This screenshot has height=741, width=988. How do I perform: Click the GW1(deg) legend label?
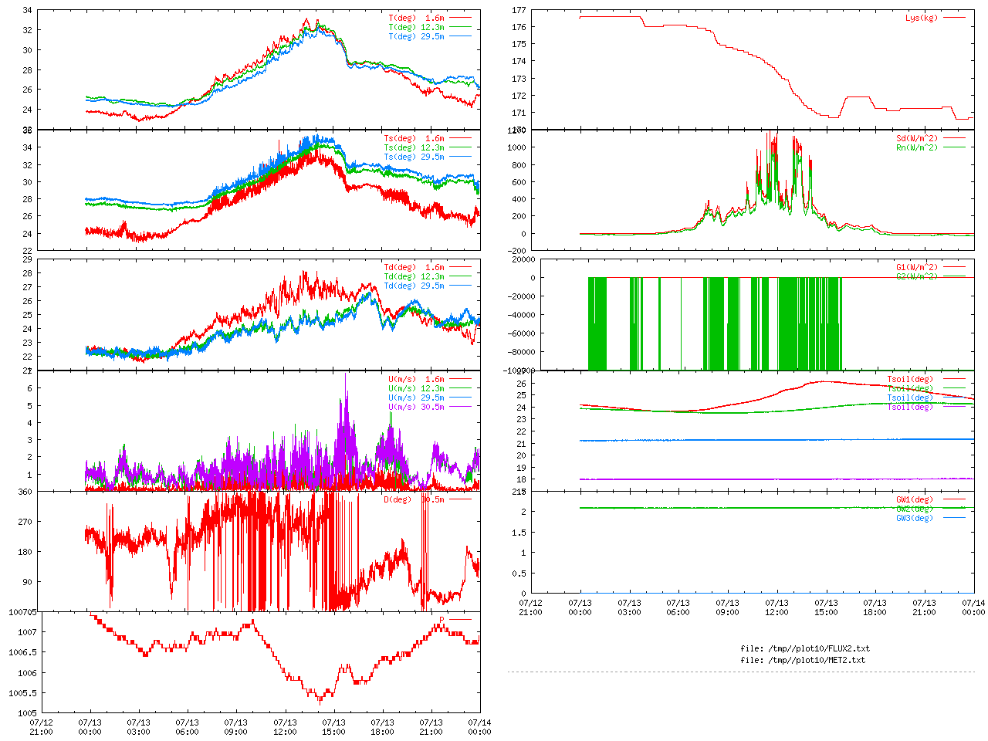click(914, 499)
